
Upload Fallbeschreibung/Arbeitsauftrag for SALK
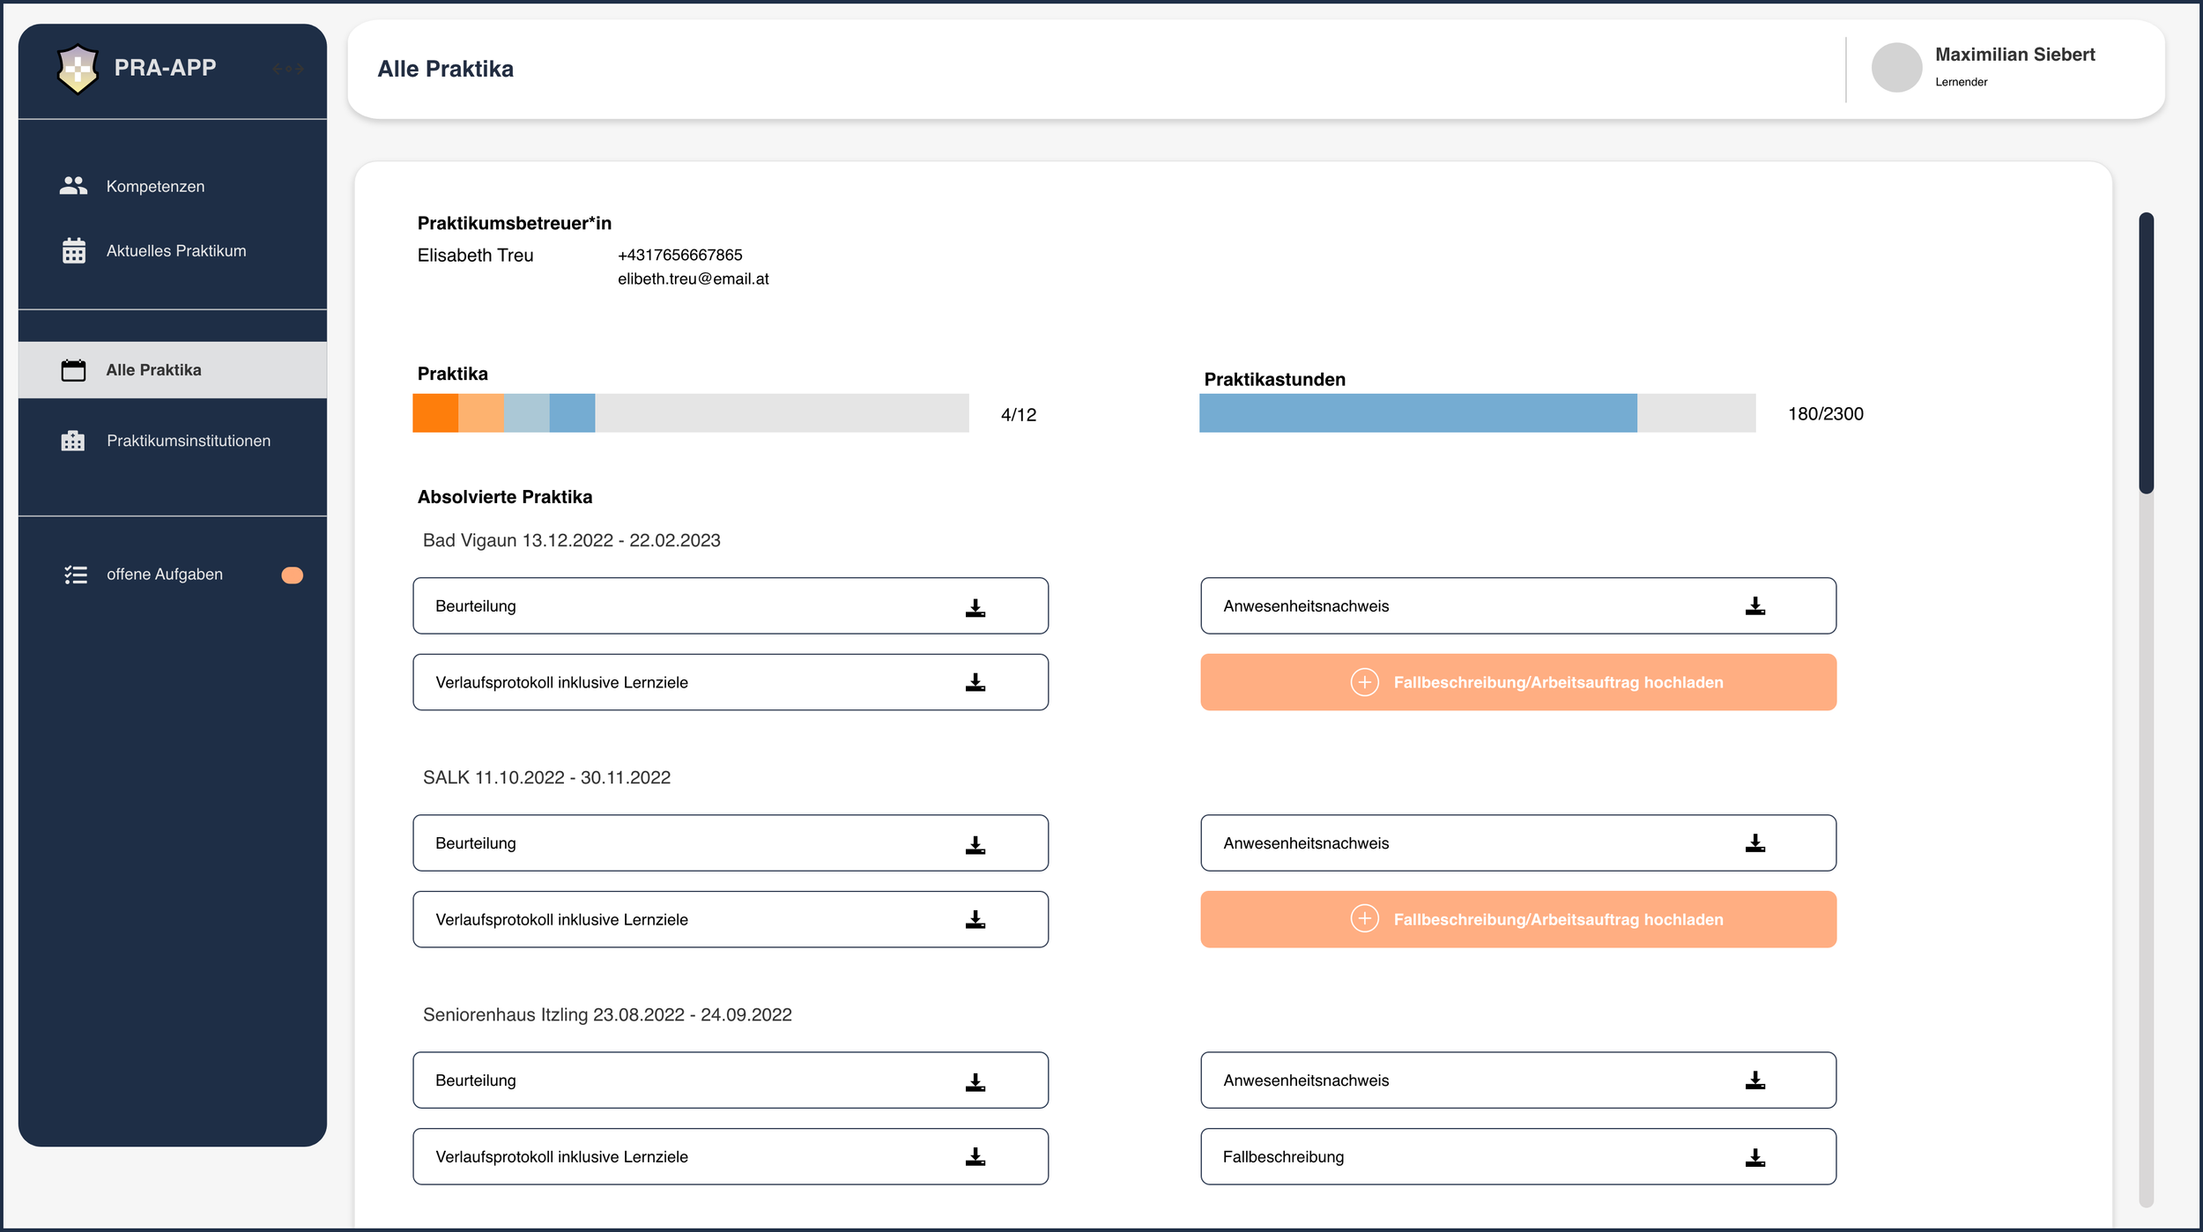[x=1517, y=919]
